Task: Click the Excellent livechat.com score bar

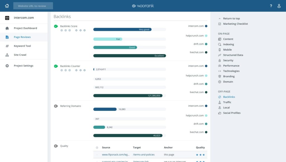Action: [130, 56]
